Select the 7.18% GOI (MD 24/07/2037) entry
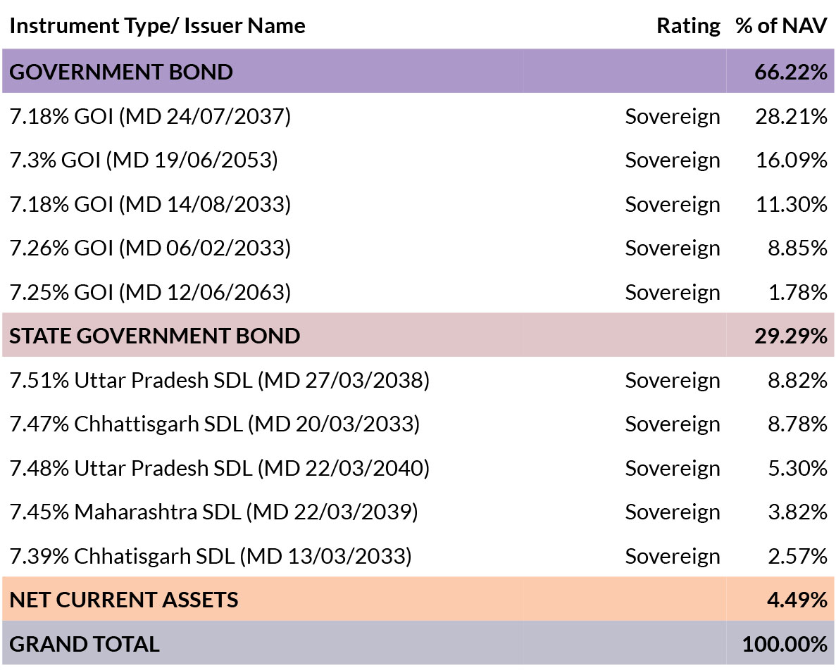Viewport: 836px width, 670px height. click(x=418, y=115)
